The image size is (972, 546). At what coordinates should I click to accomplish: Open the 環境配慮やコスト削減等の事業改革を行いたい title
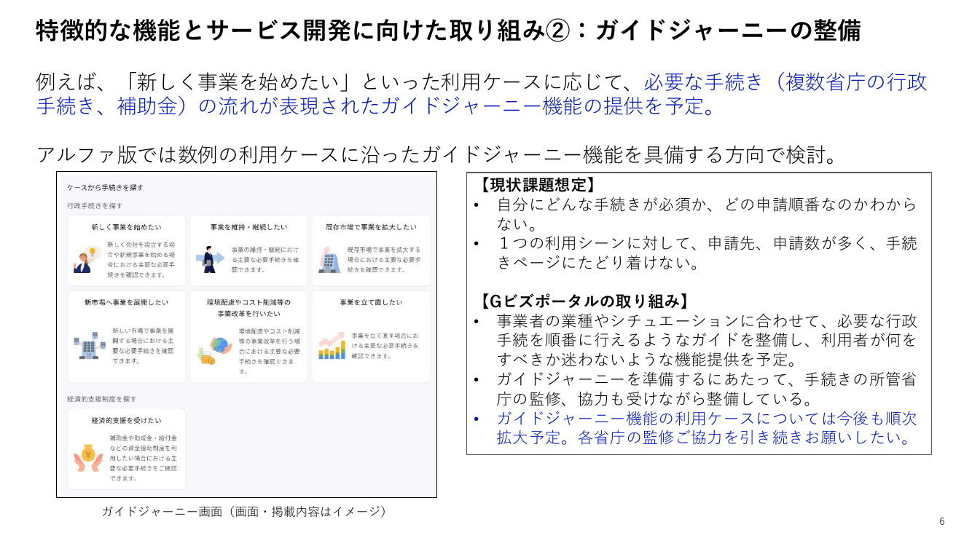point(248,308)
